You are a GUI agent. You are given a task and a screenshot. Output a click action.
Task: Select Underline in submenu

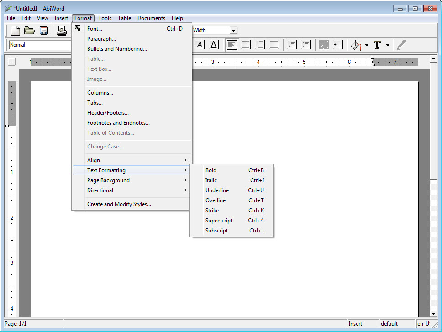pos(232,190)
